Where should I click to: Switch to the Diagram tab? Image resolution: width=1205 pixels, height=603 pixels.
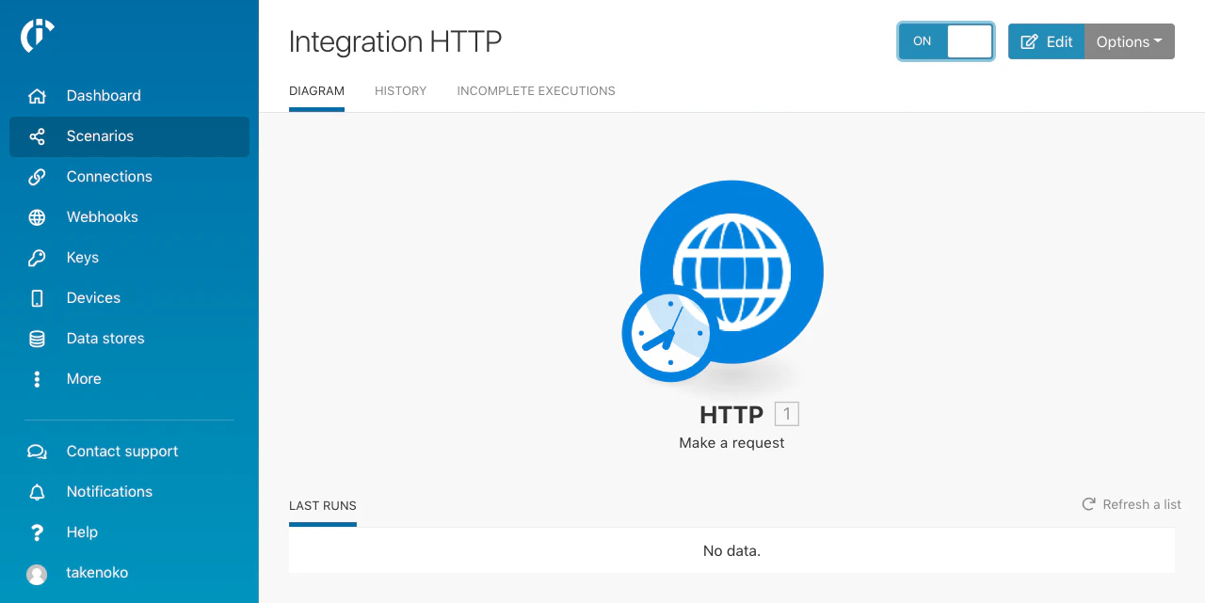pos(316,91)
